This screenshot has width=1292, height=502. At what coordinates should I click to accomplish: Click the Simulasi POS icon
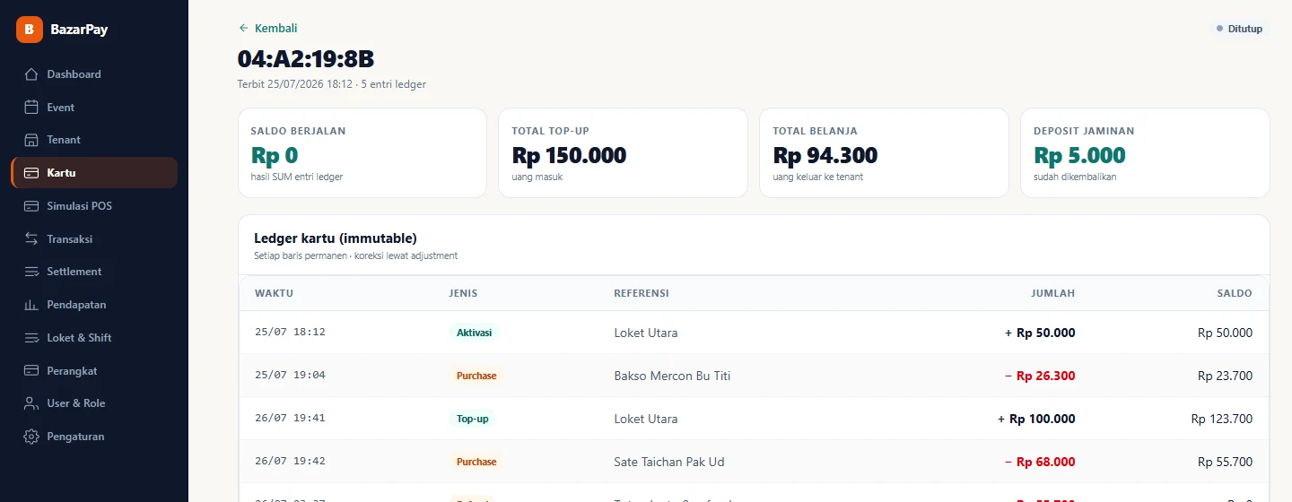coord(31,206)
